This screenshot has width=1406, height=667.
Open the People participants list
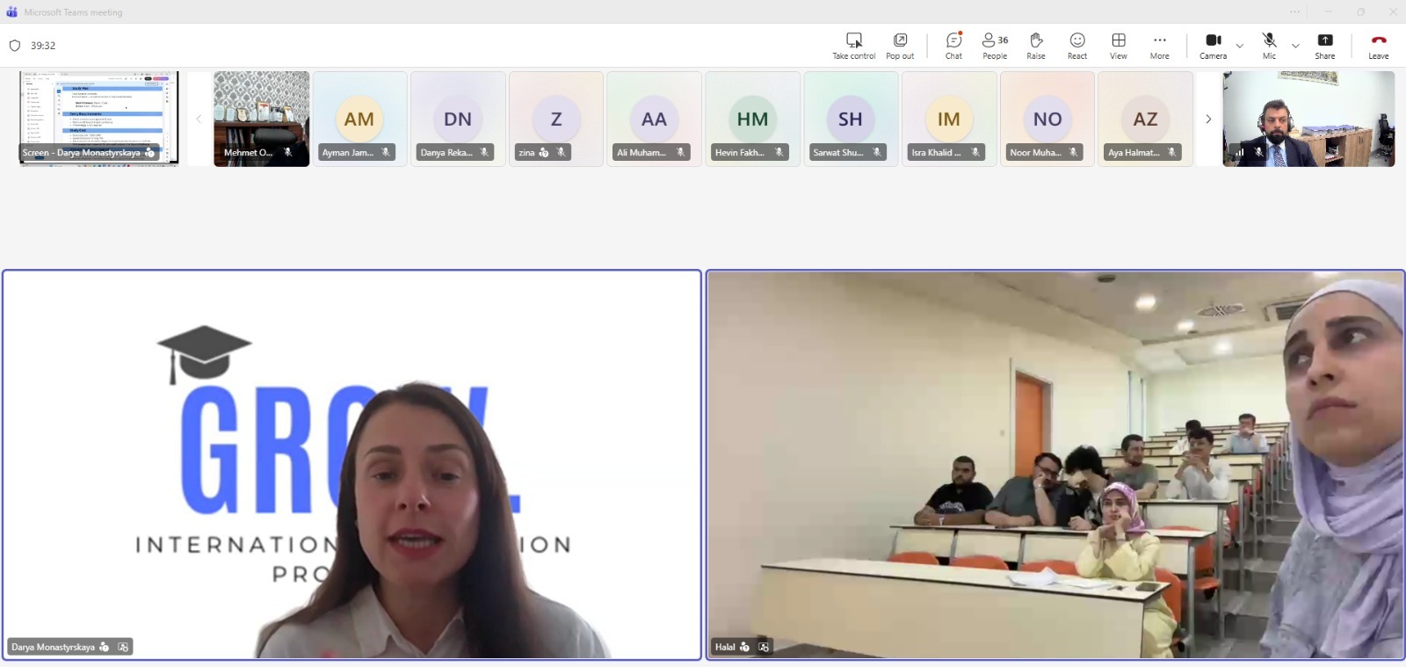pos(995,46)
